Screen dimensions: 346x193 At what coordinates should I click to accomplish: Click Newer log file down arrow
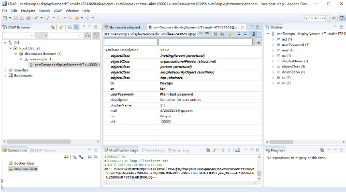coord(229,150)
